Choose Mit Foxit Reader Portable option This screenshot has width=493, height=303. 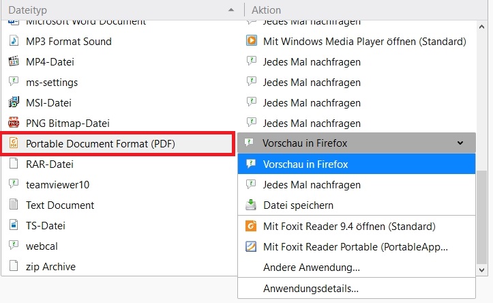[x=357, y=246]
